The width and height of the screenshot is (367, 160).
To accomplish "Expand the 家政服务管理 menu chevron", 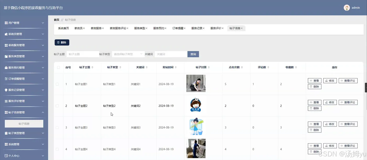I will click(43, 45).
